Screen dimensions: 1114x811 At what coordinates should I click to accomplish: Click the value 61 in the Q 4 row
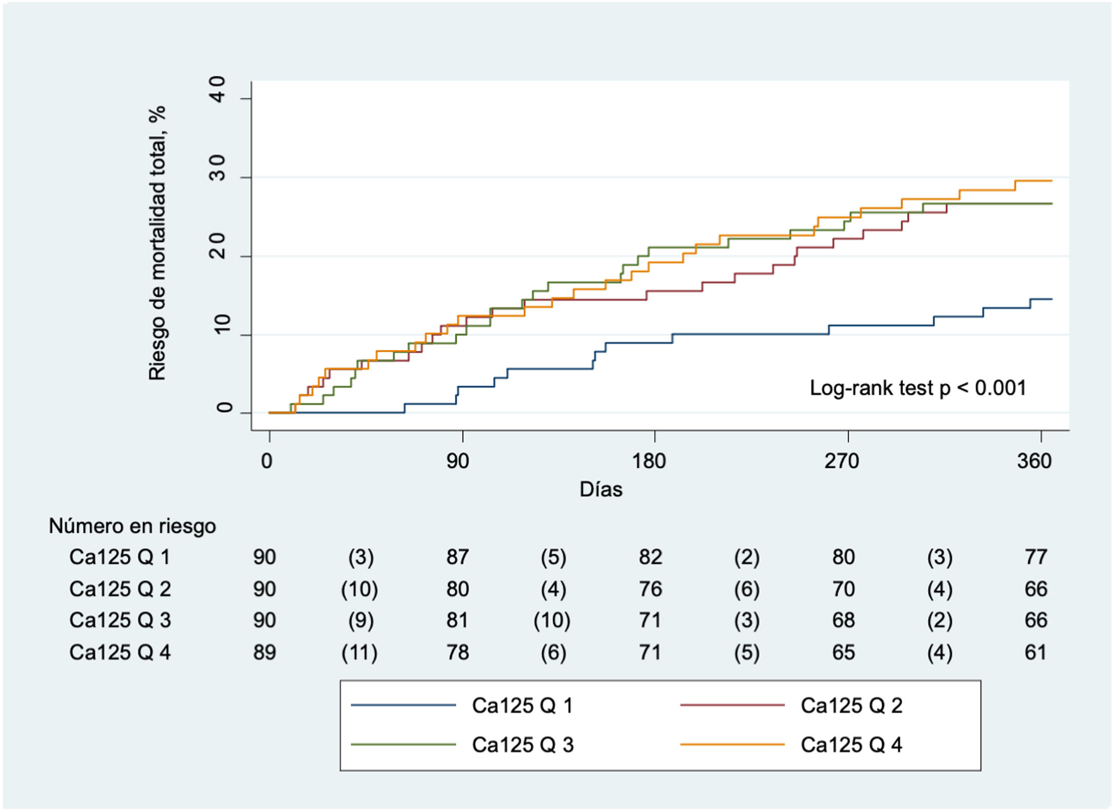point(1035,652)
